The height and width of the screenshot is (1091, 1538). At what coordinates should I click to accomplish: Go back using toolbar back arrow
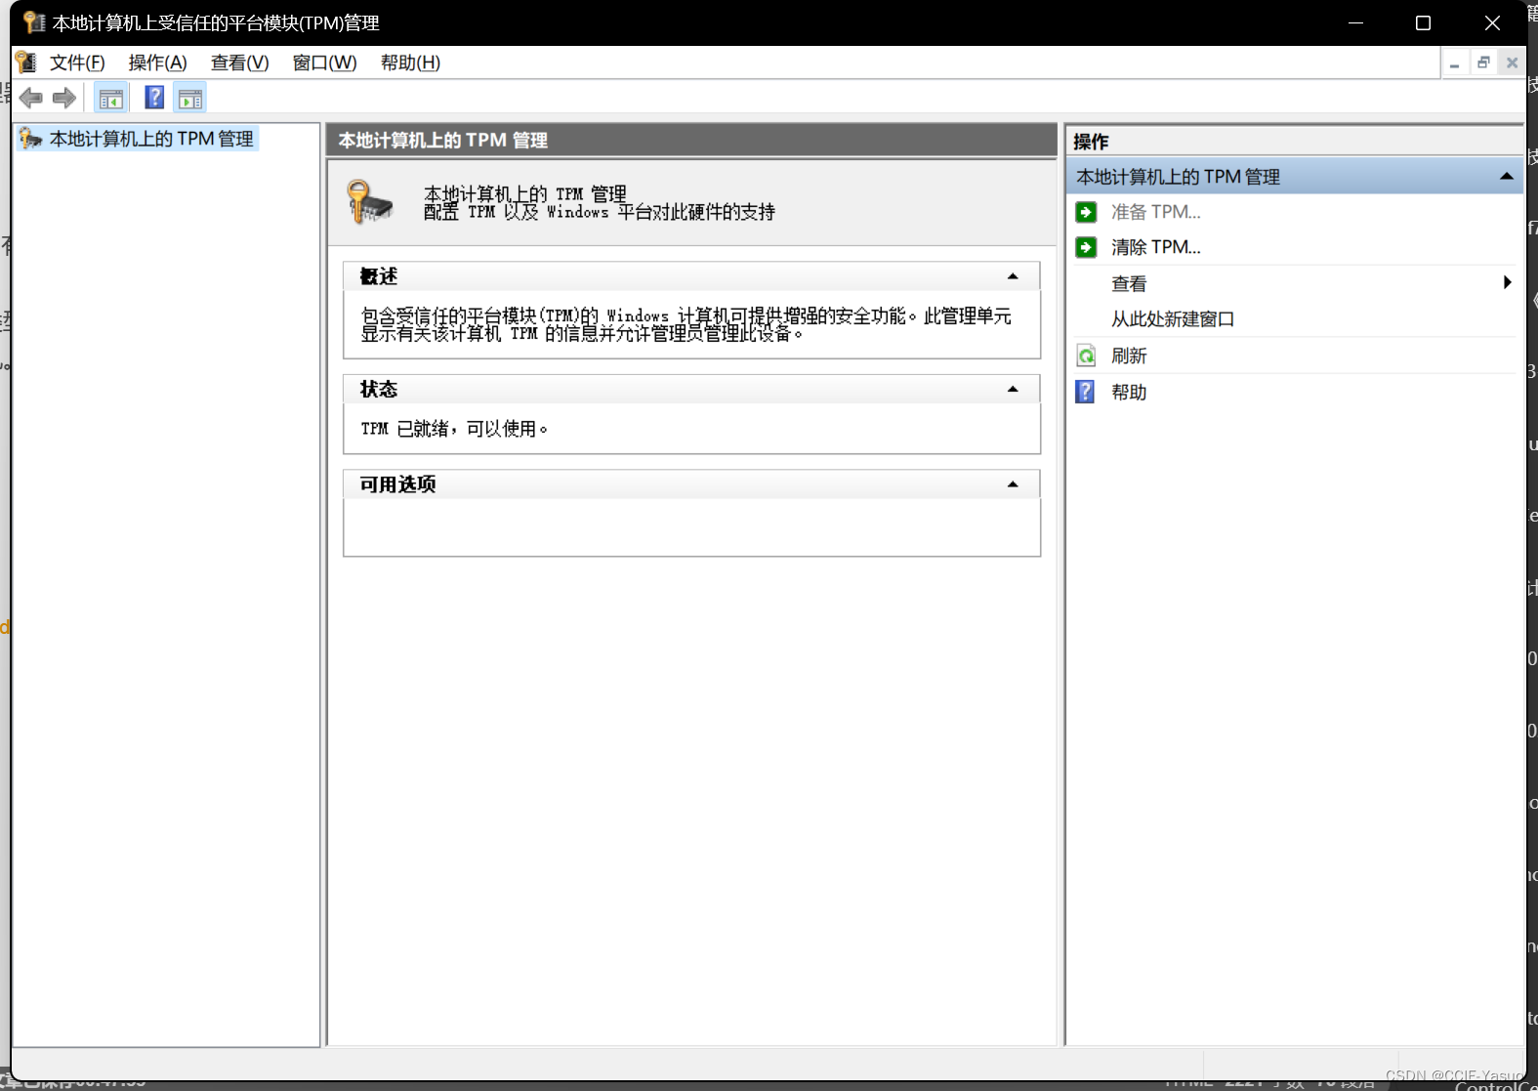click(31, 98)
